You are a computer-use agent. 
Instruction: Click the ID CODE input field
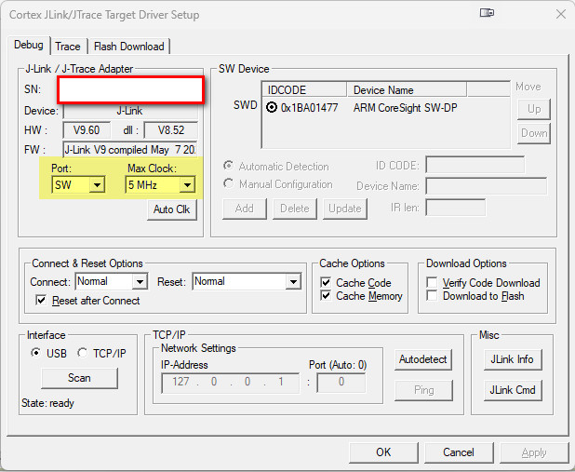[475, 165]
